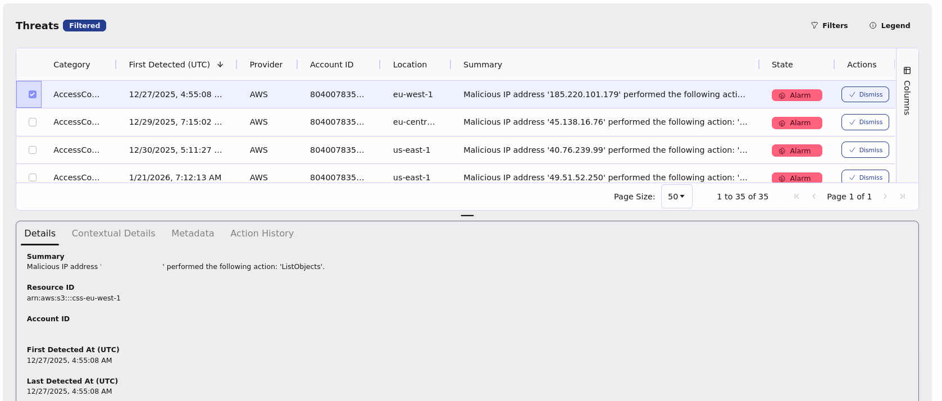Go to next page arrow

(885, 197)
